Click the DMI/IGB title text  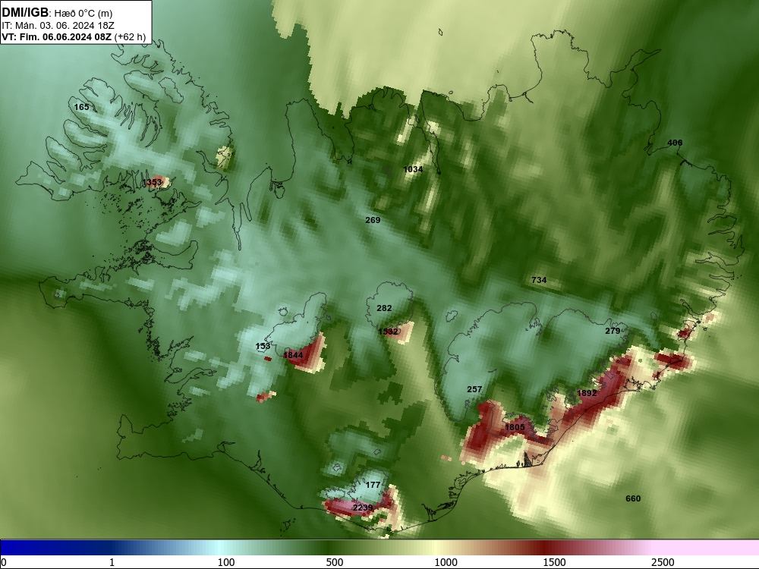25,13
